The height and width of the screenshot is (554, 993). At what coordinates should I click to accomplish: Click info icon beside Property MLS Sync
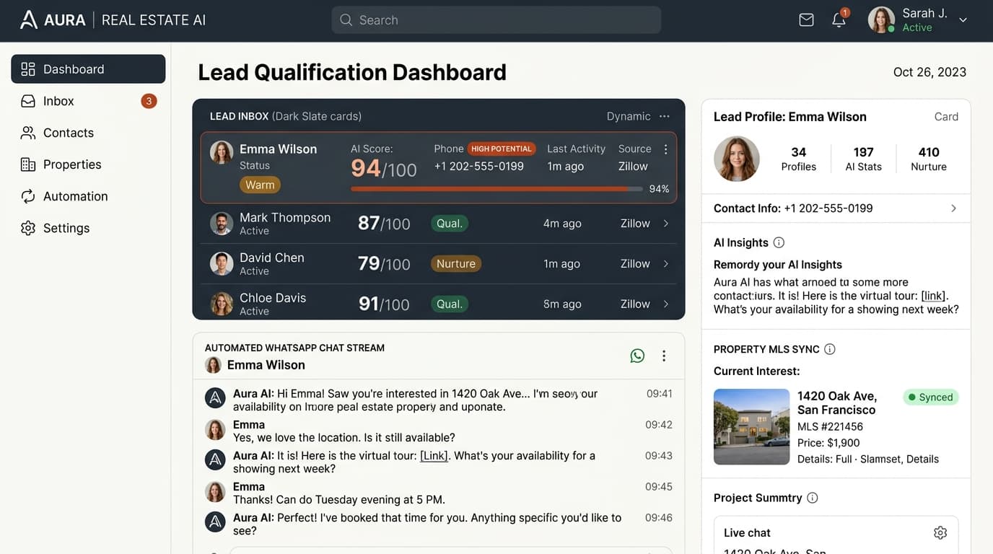point(830,349)
